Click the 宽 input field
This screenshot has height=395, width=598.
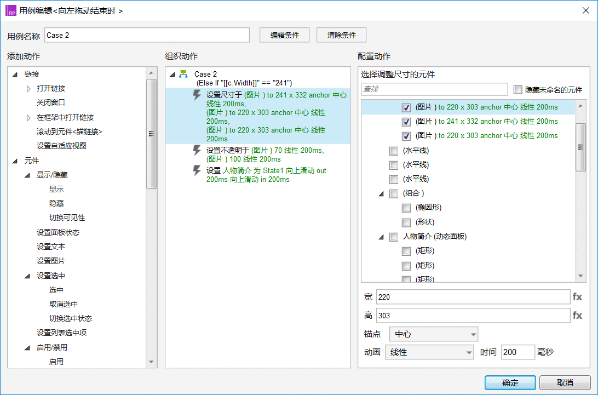point(473,297)
